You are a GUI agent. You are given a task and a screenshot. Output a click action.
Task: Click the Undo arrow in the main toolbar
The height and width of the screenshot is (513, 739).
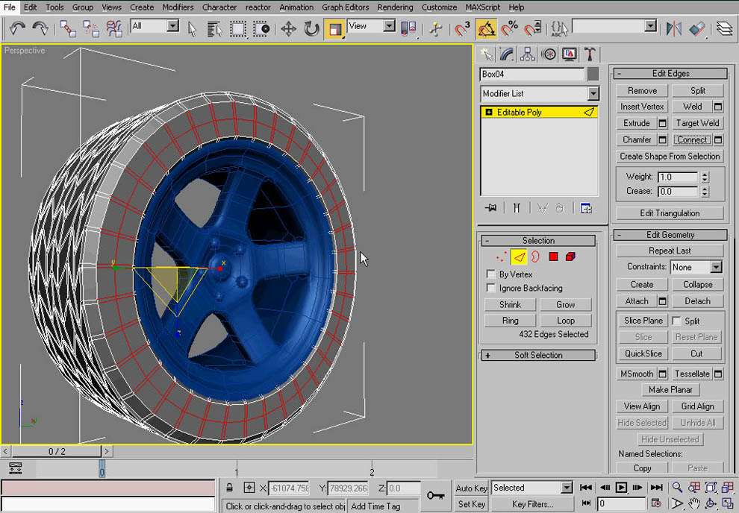point(18,28)
